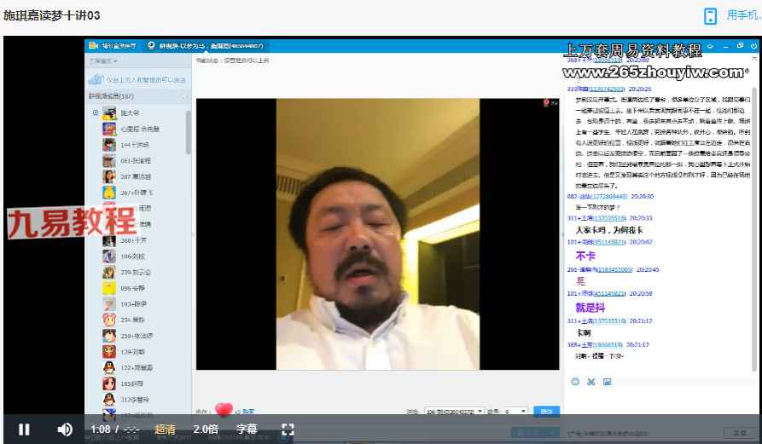
Task: Insert an image via the chat picture icon
Action: click(607, 382)
